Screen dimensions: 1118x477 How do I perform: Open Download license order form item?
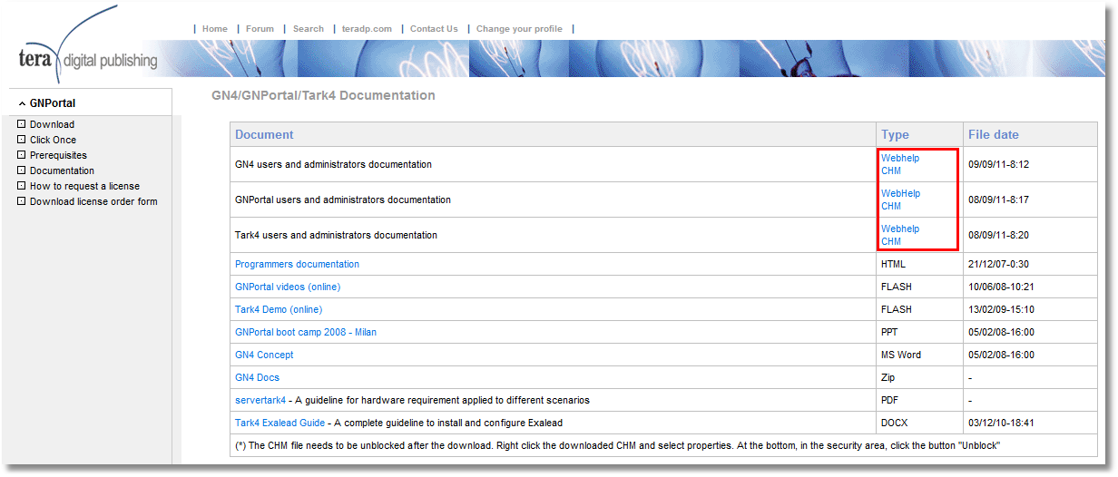pyautogui.click(x=93, y=201)
